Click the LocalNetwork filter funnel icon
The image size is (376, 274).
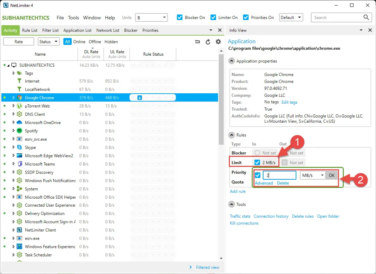(19, 89)
